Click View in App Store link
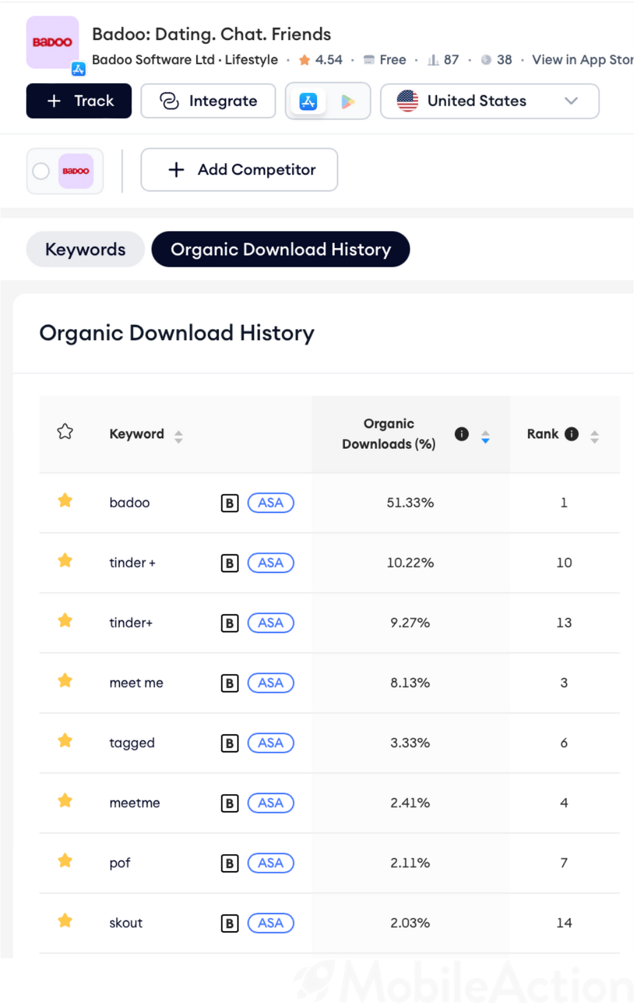 (582, 59)
